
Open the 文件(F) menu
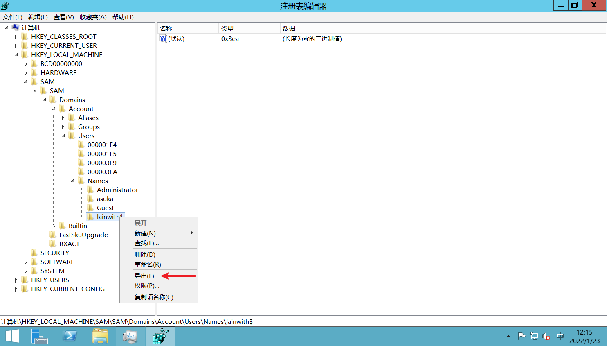(x=13, y=17)
